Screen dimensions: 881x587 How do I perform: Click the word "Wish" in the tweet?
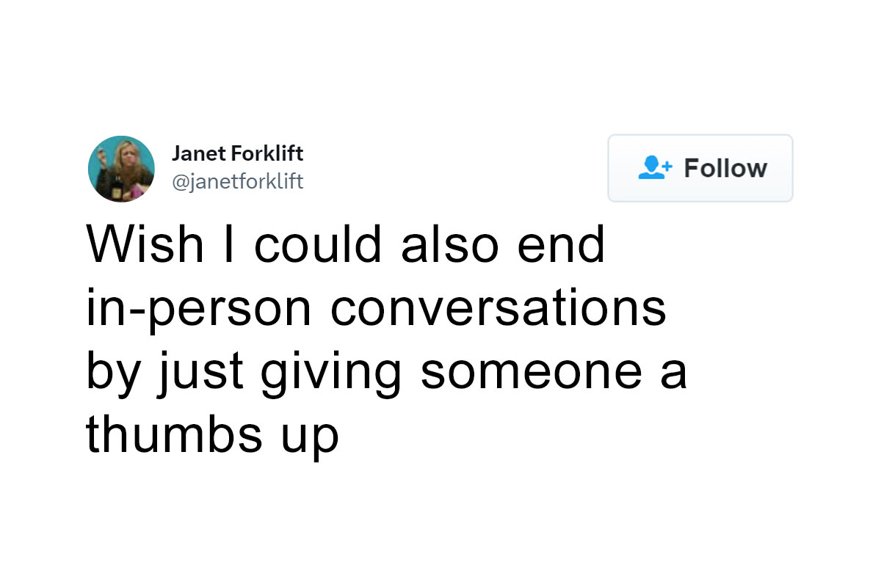click(145, 244)
